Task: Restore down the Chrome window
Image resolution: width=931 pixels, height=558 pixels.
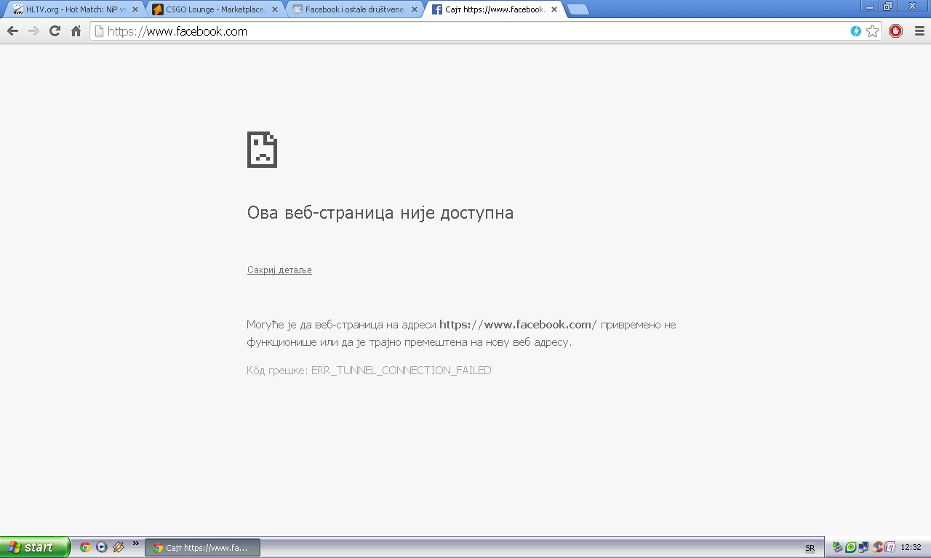Action: pos(887,6)
